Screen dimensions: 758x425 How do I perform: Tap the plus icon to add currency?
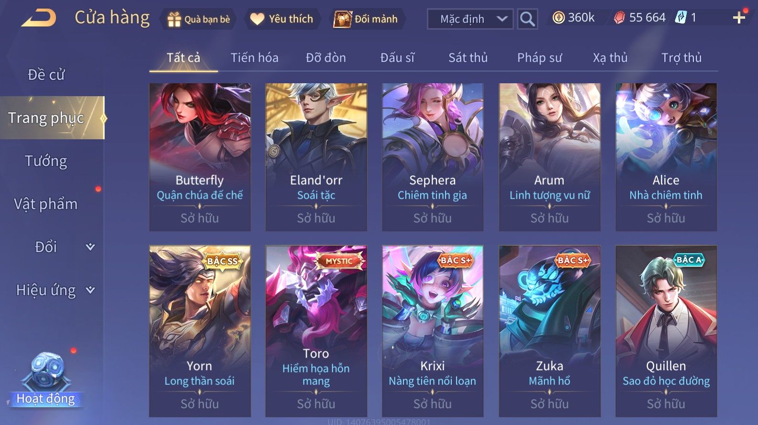click(739, 18)
